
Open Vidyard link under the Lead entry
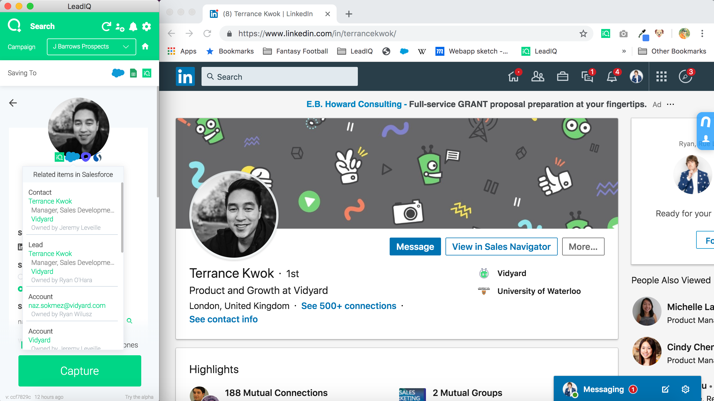click(x=42, y=271)
